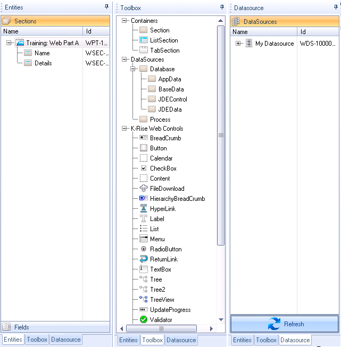
Task: Select the Process datasource icon
Action: [143, 119]
